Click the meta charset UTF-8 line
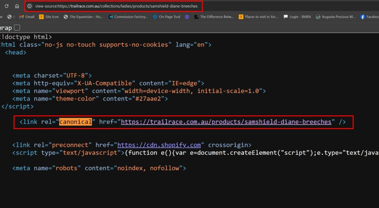379x208 pixels. (52, 75)
